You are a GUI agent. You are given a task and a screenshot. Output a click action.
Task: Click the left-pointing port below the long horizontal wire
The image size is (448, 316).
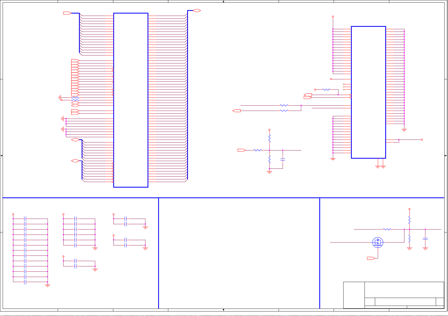(x=236, y=111)
